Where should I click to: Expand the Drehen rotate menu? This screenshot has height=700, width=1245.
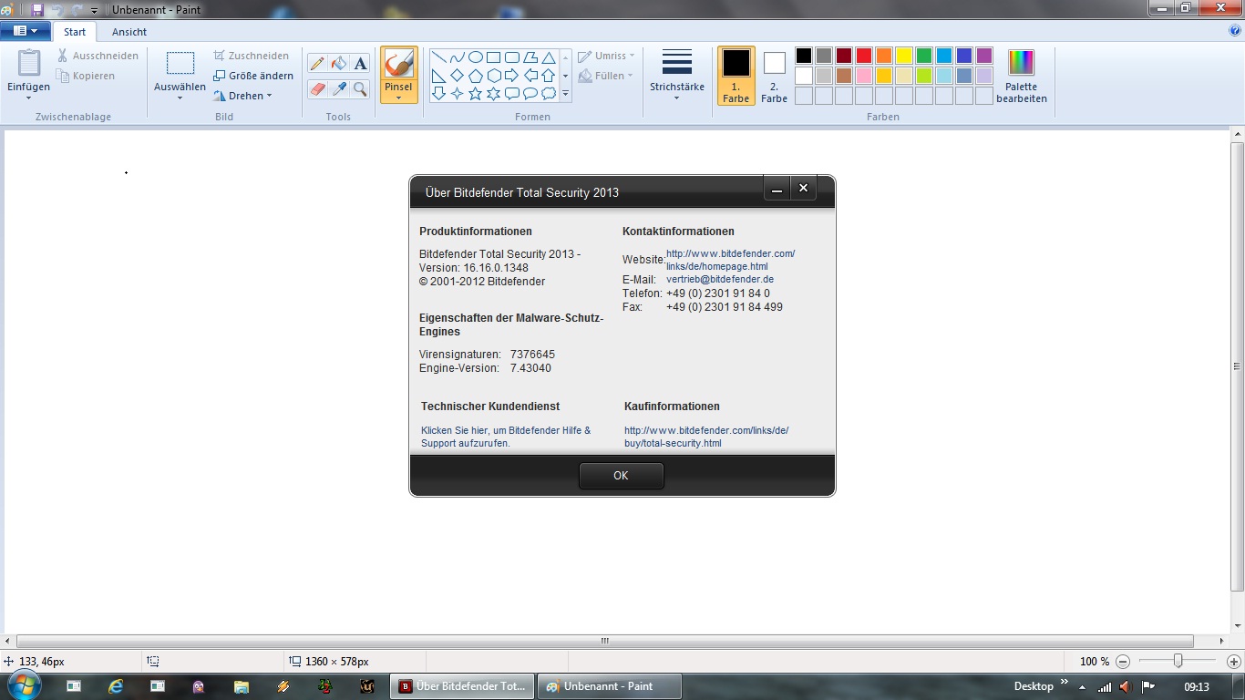click(242, 96)
